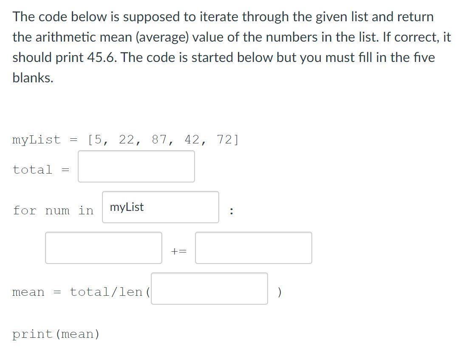Click the colon after the myList box
The width and height of the screenshot is (458, 359).
tap(231, 210)
